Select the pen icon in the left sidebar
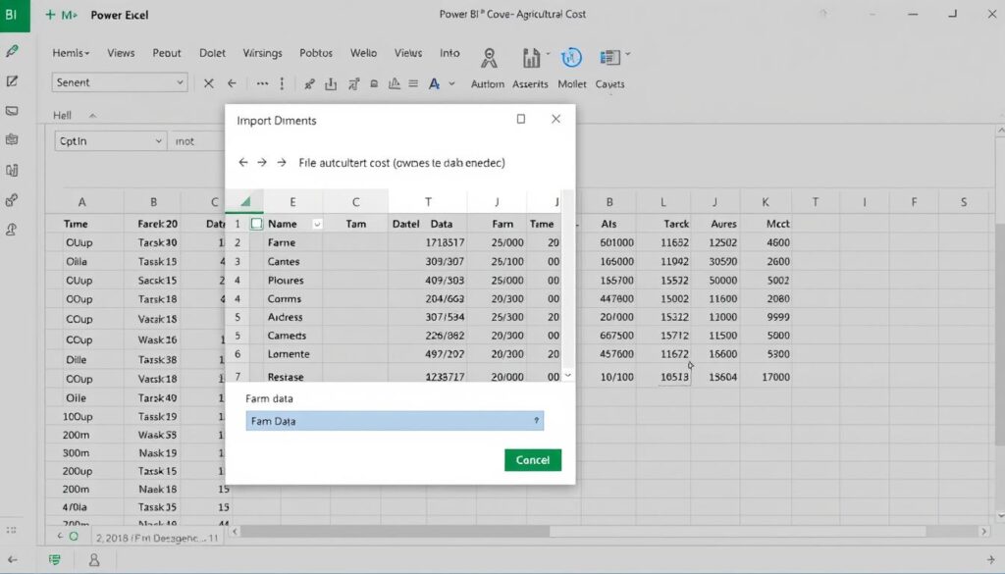Image resolution: width=1005 pixels, height=574 pixels. point(11,51)
